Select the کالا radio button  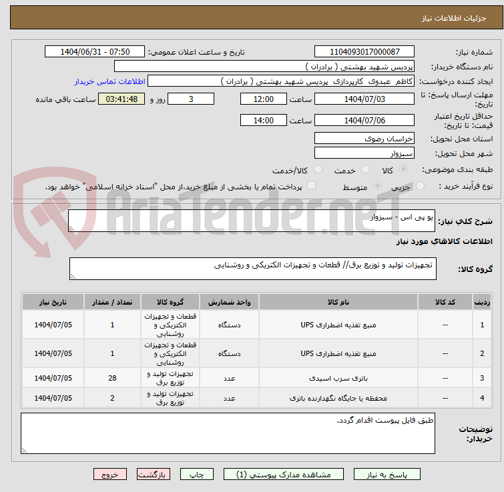[x=403, y=169]
